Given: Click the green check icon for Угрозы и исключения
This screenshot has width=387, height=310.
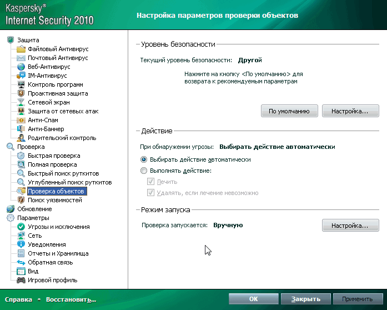Looking at the screenshot, I should (21, 227).
